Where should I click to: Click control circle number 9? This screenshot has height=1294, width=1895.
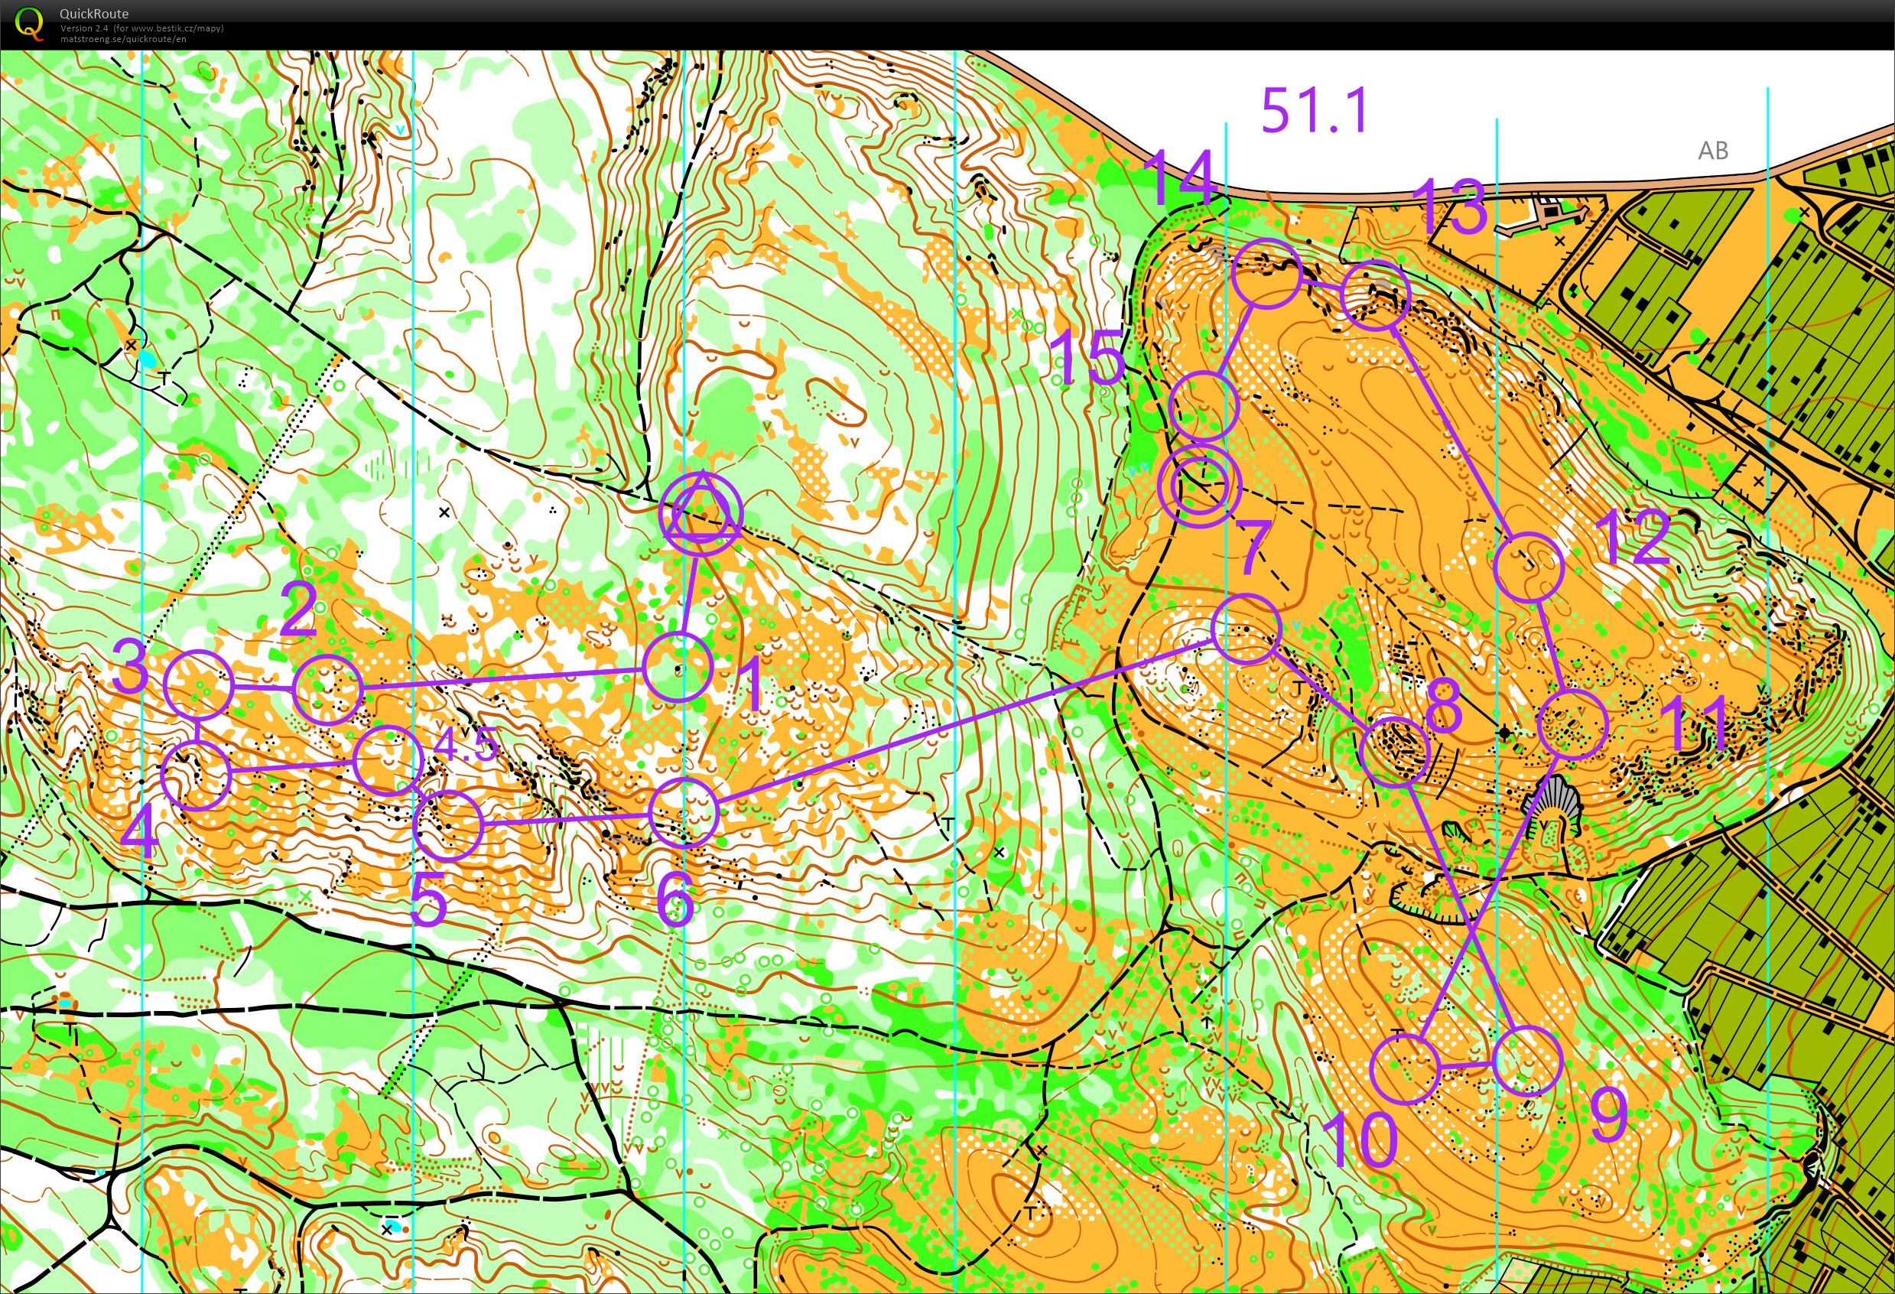(x=1527, y=1060)
